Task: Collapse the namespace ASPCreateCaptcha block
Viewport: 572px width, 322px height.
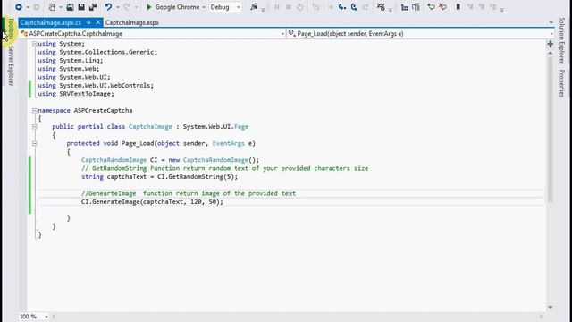Action: 34,110
